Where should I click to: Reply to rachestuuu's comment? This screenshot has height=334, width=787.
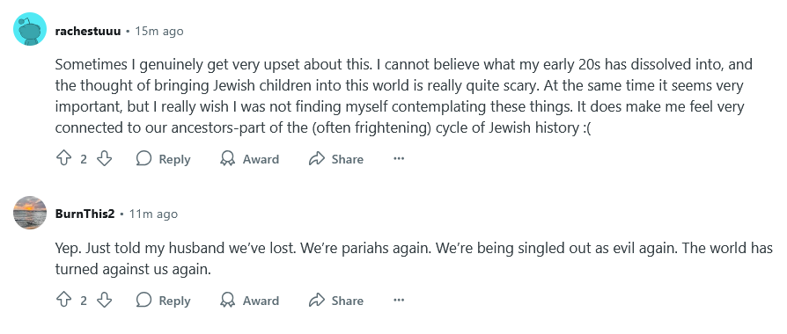pyautogui.click(x=164, y=159)
